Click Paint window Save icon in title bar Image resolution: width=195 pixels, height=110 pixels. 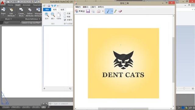pos(49,6)
